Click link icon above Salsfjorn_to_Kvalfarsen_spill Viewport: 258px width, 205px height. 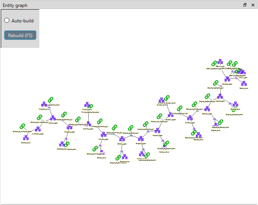[x=39, y=117]
